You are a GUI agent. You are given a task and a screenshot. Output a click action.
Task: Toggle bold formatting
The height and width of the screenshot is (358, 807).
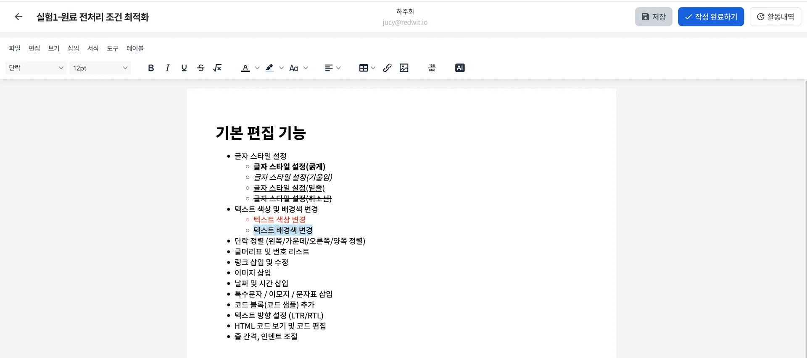(x=151, y=68)
